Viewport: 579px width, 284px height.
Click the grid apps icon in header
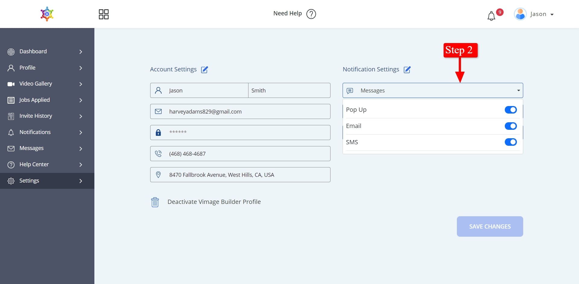pos(104,14)
